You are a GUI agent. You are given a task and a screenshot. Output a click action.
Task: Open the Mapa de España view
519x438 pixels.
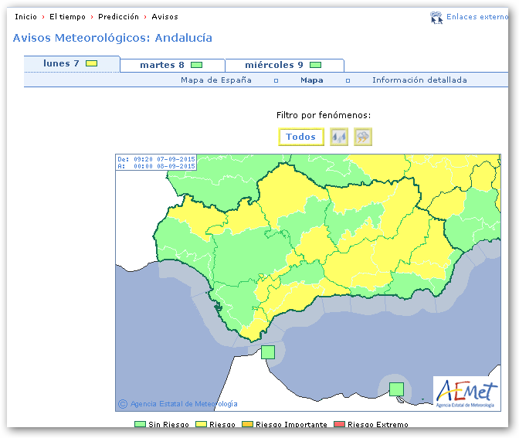click(x=216, y=80)
